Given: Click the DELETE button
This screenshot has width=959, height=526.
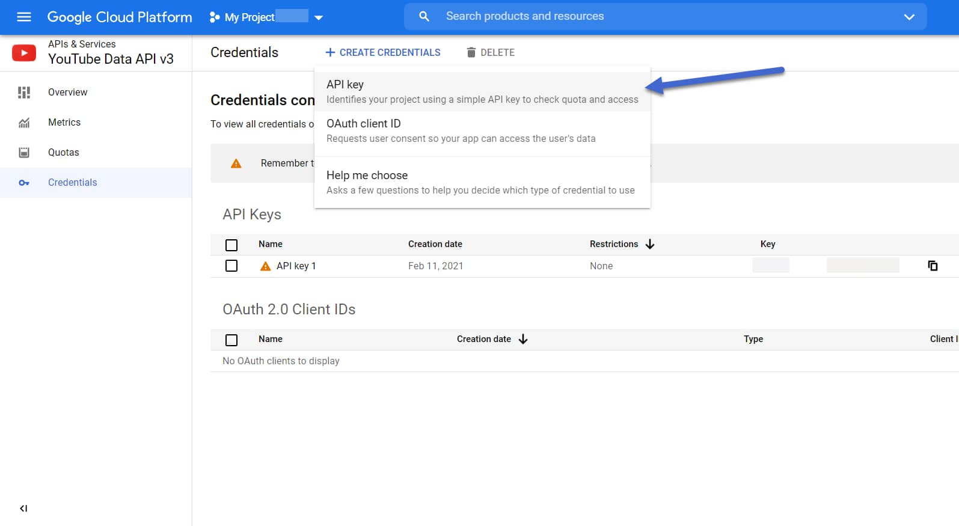Looking at the screenshot, I should tap(491, 52).
